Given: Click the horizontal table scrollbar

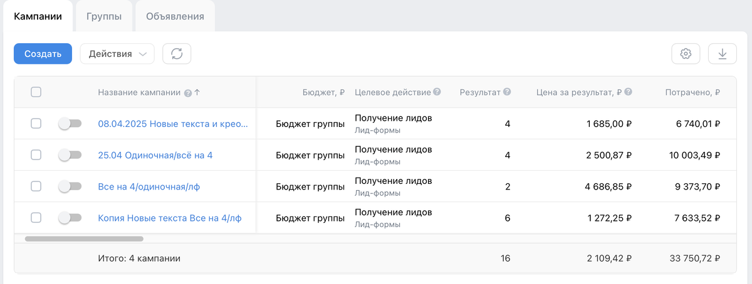Looking at the screenshot, I should tap(84, 238).
